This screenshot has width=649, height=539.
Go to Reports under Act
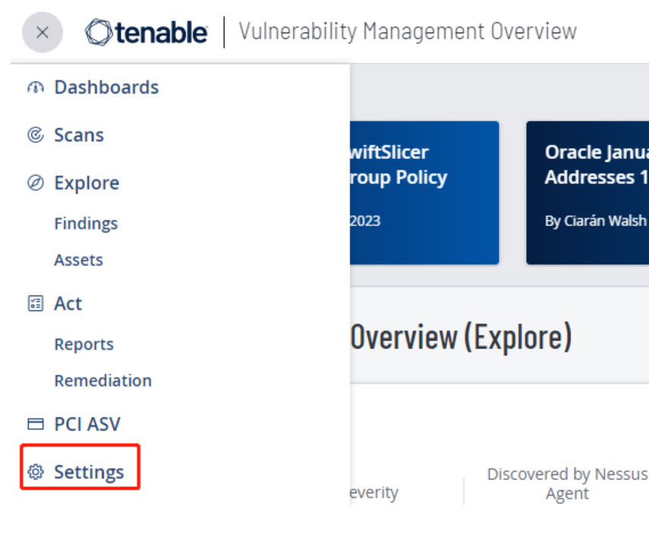(x=83, y=344)
